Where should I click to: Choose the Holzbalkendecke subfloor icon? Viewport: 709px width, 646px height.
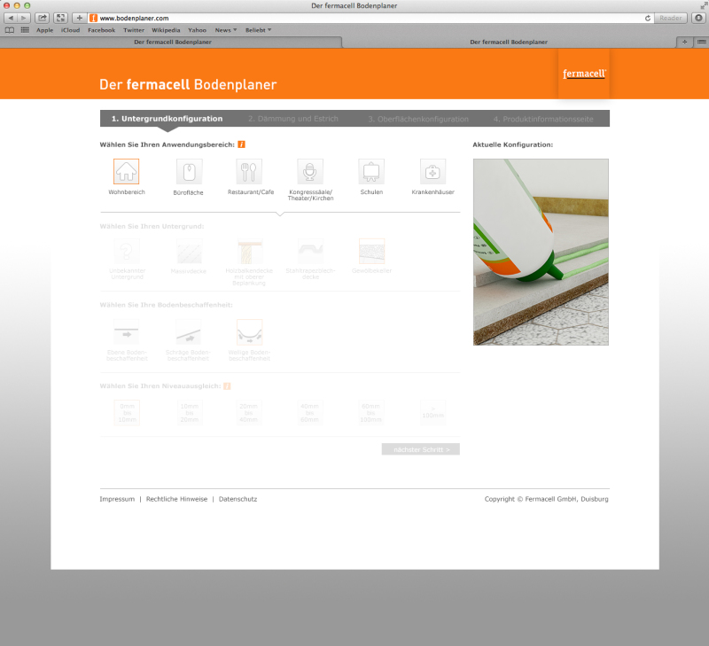click(250, 252)
